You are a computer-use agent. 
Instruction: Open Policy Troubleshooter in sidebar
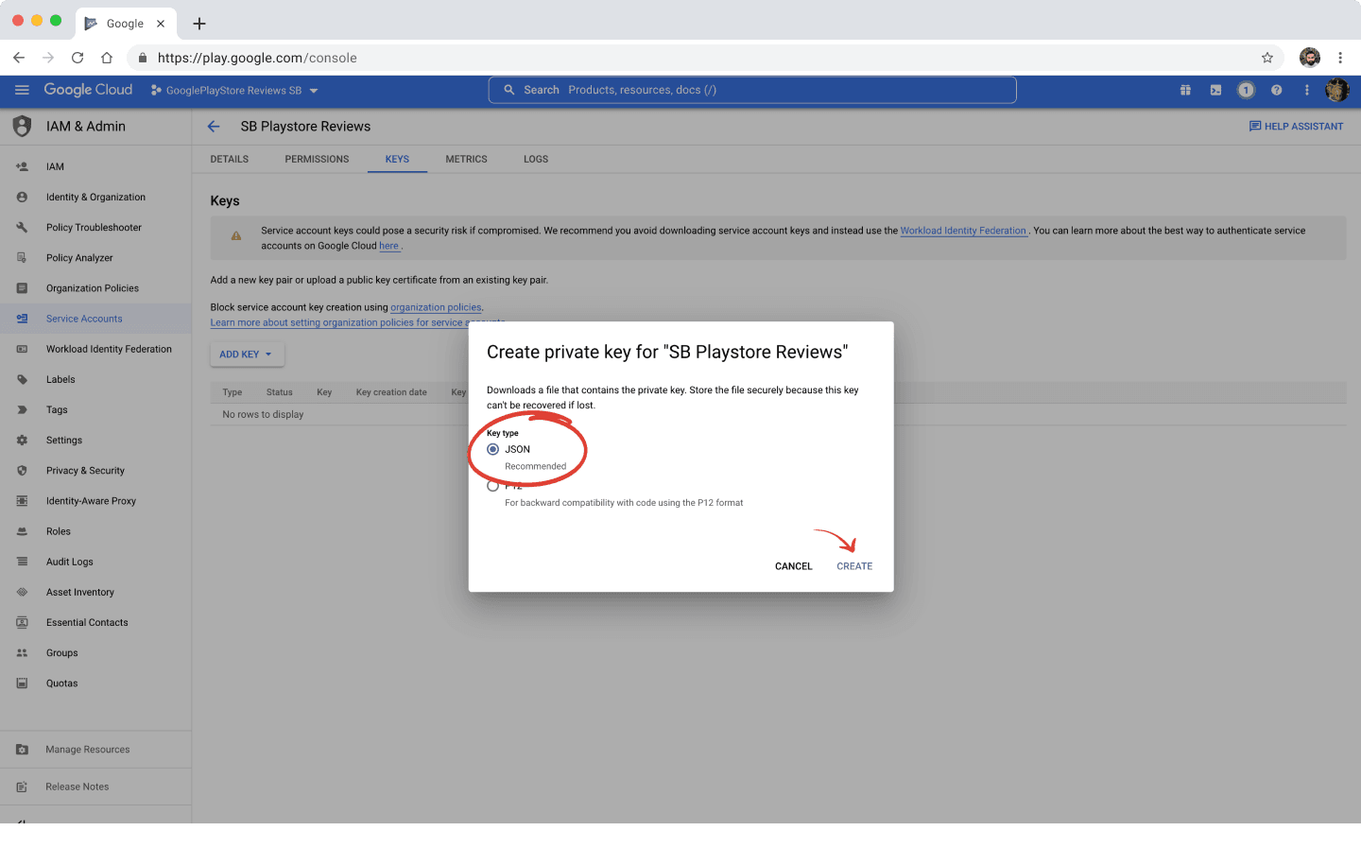[95, 228]
